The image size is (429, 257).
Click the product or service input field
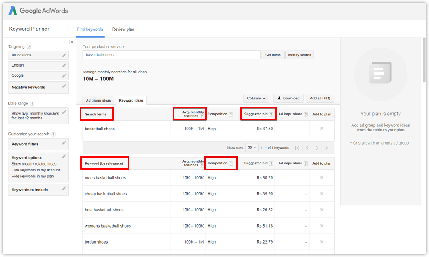coord(171,55)
